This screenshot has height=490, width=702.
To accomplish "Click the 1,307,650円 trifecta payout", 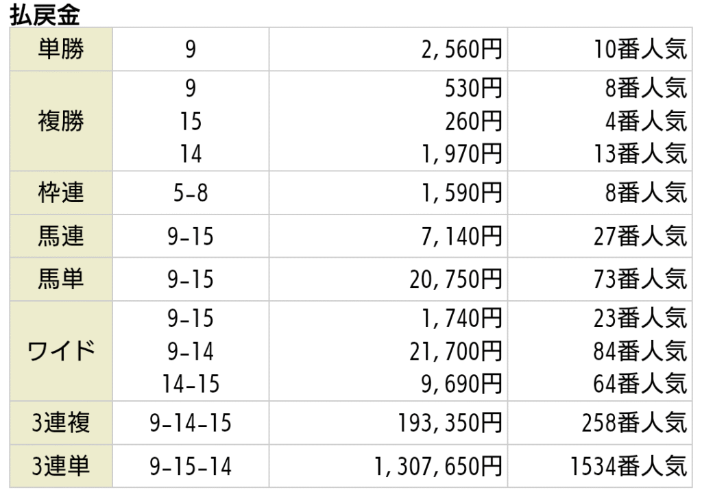I will point(438,466).
